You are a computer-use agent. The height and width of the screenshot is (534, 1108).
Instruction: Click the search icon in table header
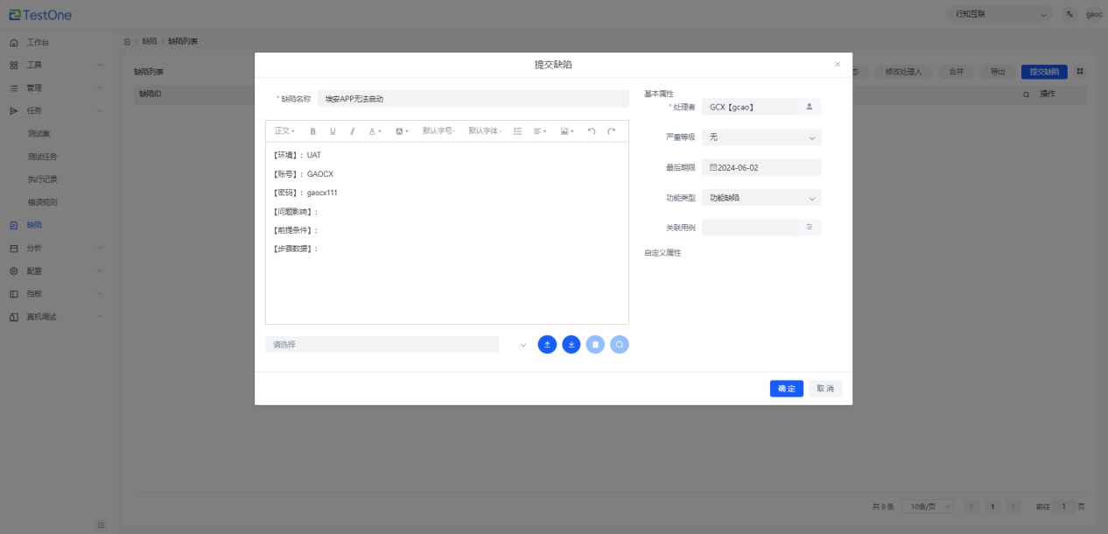point(1027,94)
